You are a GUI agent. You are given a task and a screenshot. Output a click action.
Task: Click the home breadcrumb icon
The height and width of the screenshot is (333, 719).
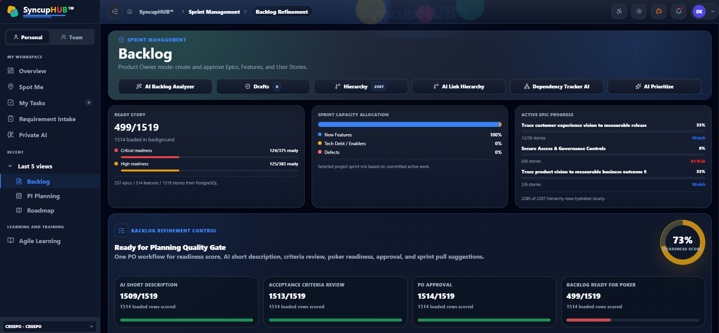130,11
